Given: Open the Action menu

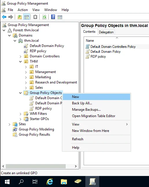Looking at the screenshot, I should (23, 10).
